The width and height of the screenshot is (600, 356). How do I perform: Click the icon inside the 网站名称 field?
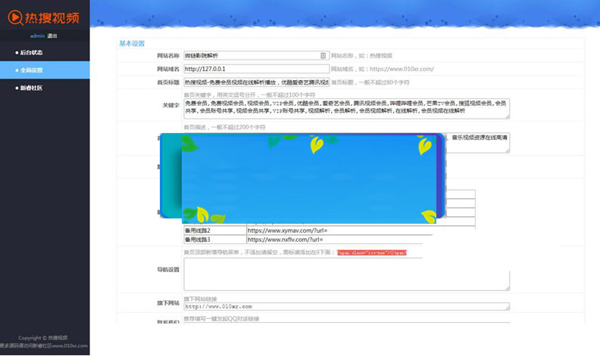(323, 55)
